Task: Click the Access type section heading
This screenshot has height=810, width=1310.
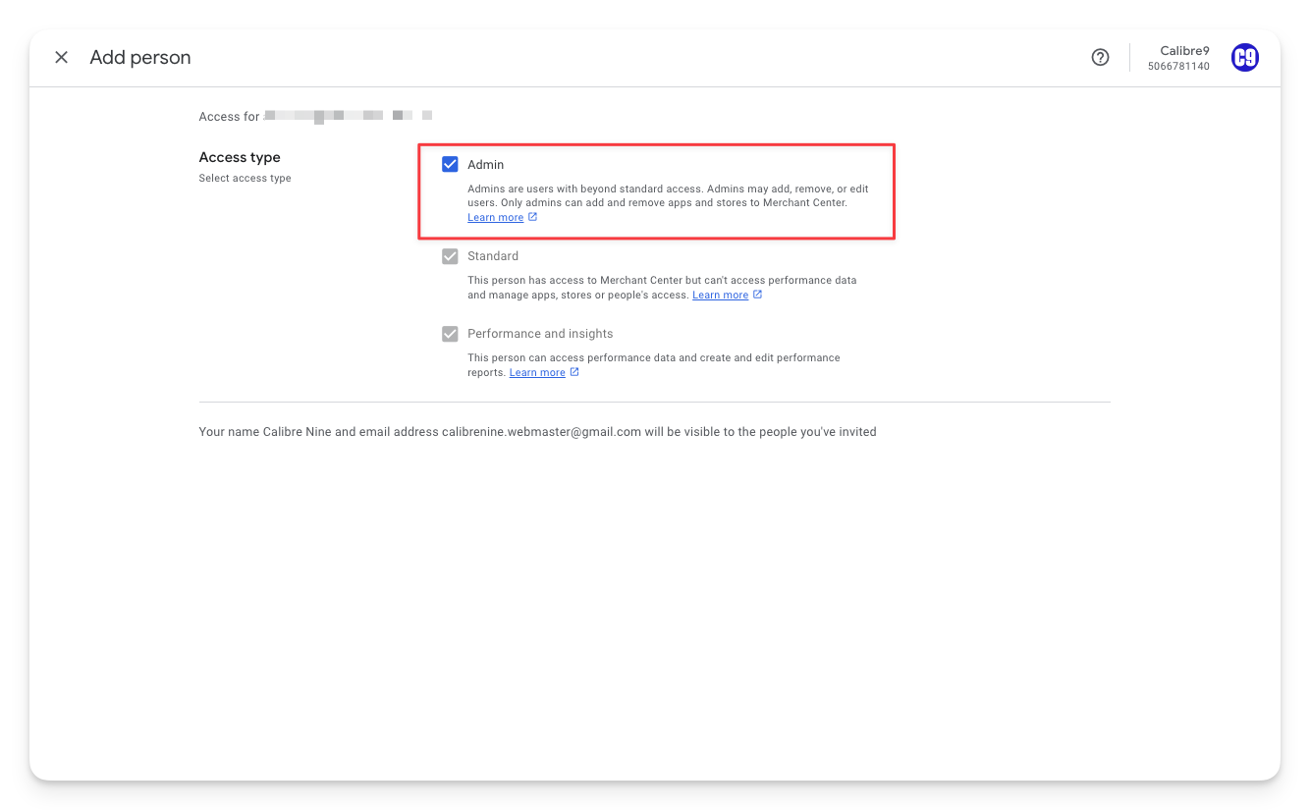Action: tap(240, 157)
